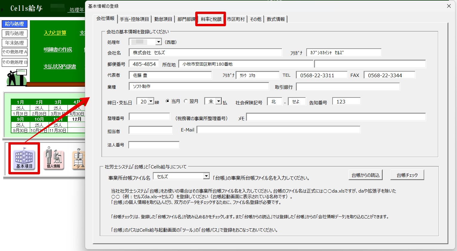Click the 郵便番号 field showing 485-4854
This screenshot has width=457, height=251.
click(x=144, y=64)
